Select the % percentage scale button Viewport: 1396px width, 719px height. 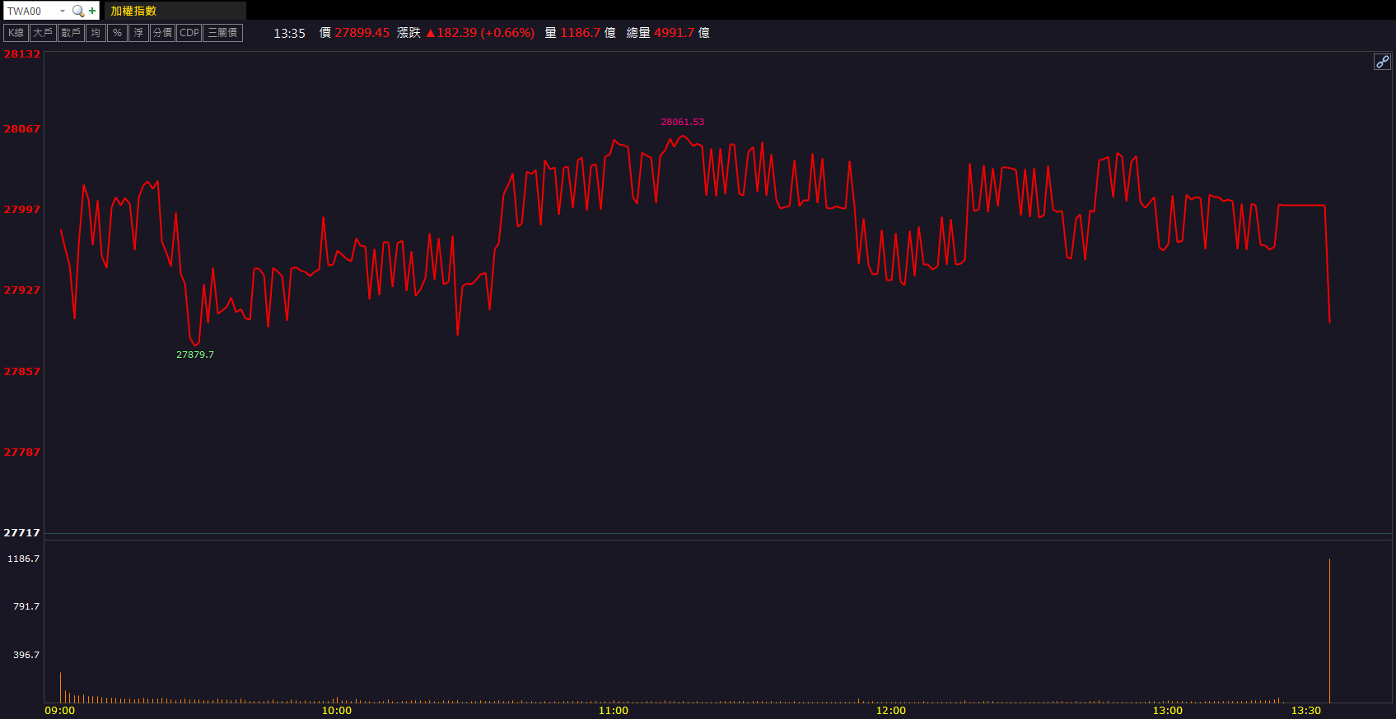point(117,33)
